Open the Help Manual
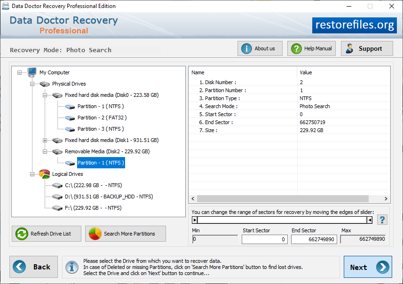403x284 pixels. 311,48
